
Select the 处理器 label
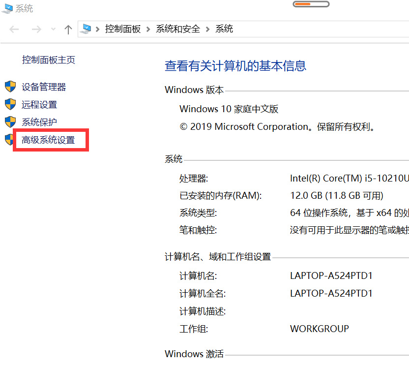point(194,179)
